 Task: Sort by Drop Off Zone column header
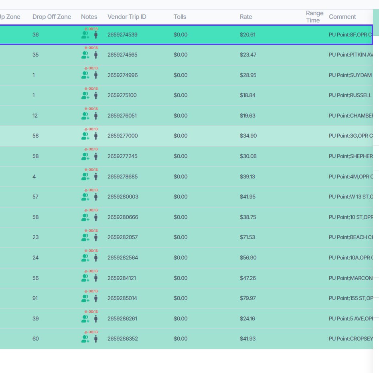pyautogui.click(x=52, y=17)
